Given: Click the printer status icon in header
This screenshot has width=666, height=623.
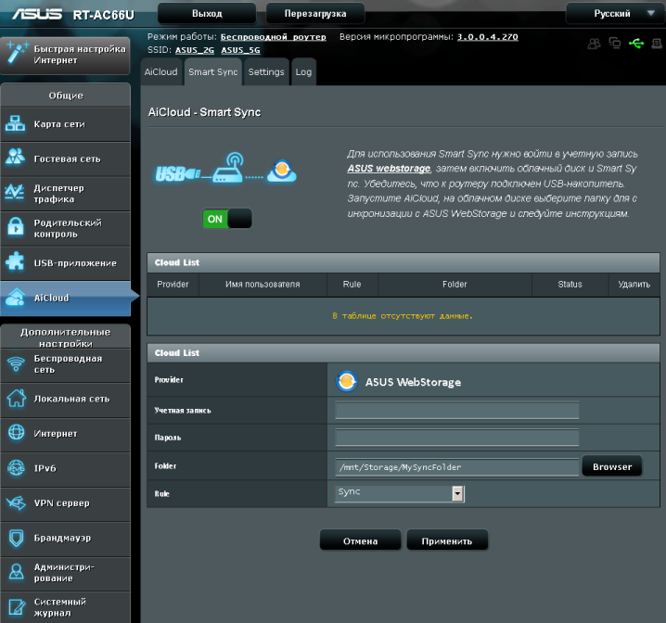Looking at the screenshot, I should click(657, 44).
